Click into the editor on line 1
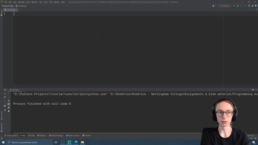 click(119, 14)
